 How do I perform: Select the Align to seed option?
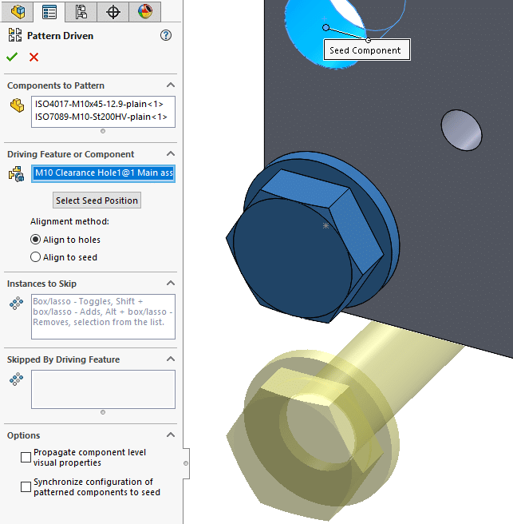[x=35, y=257]
